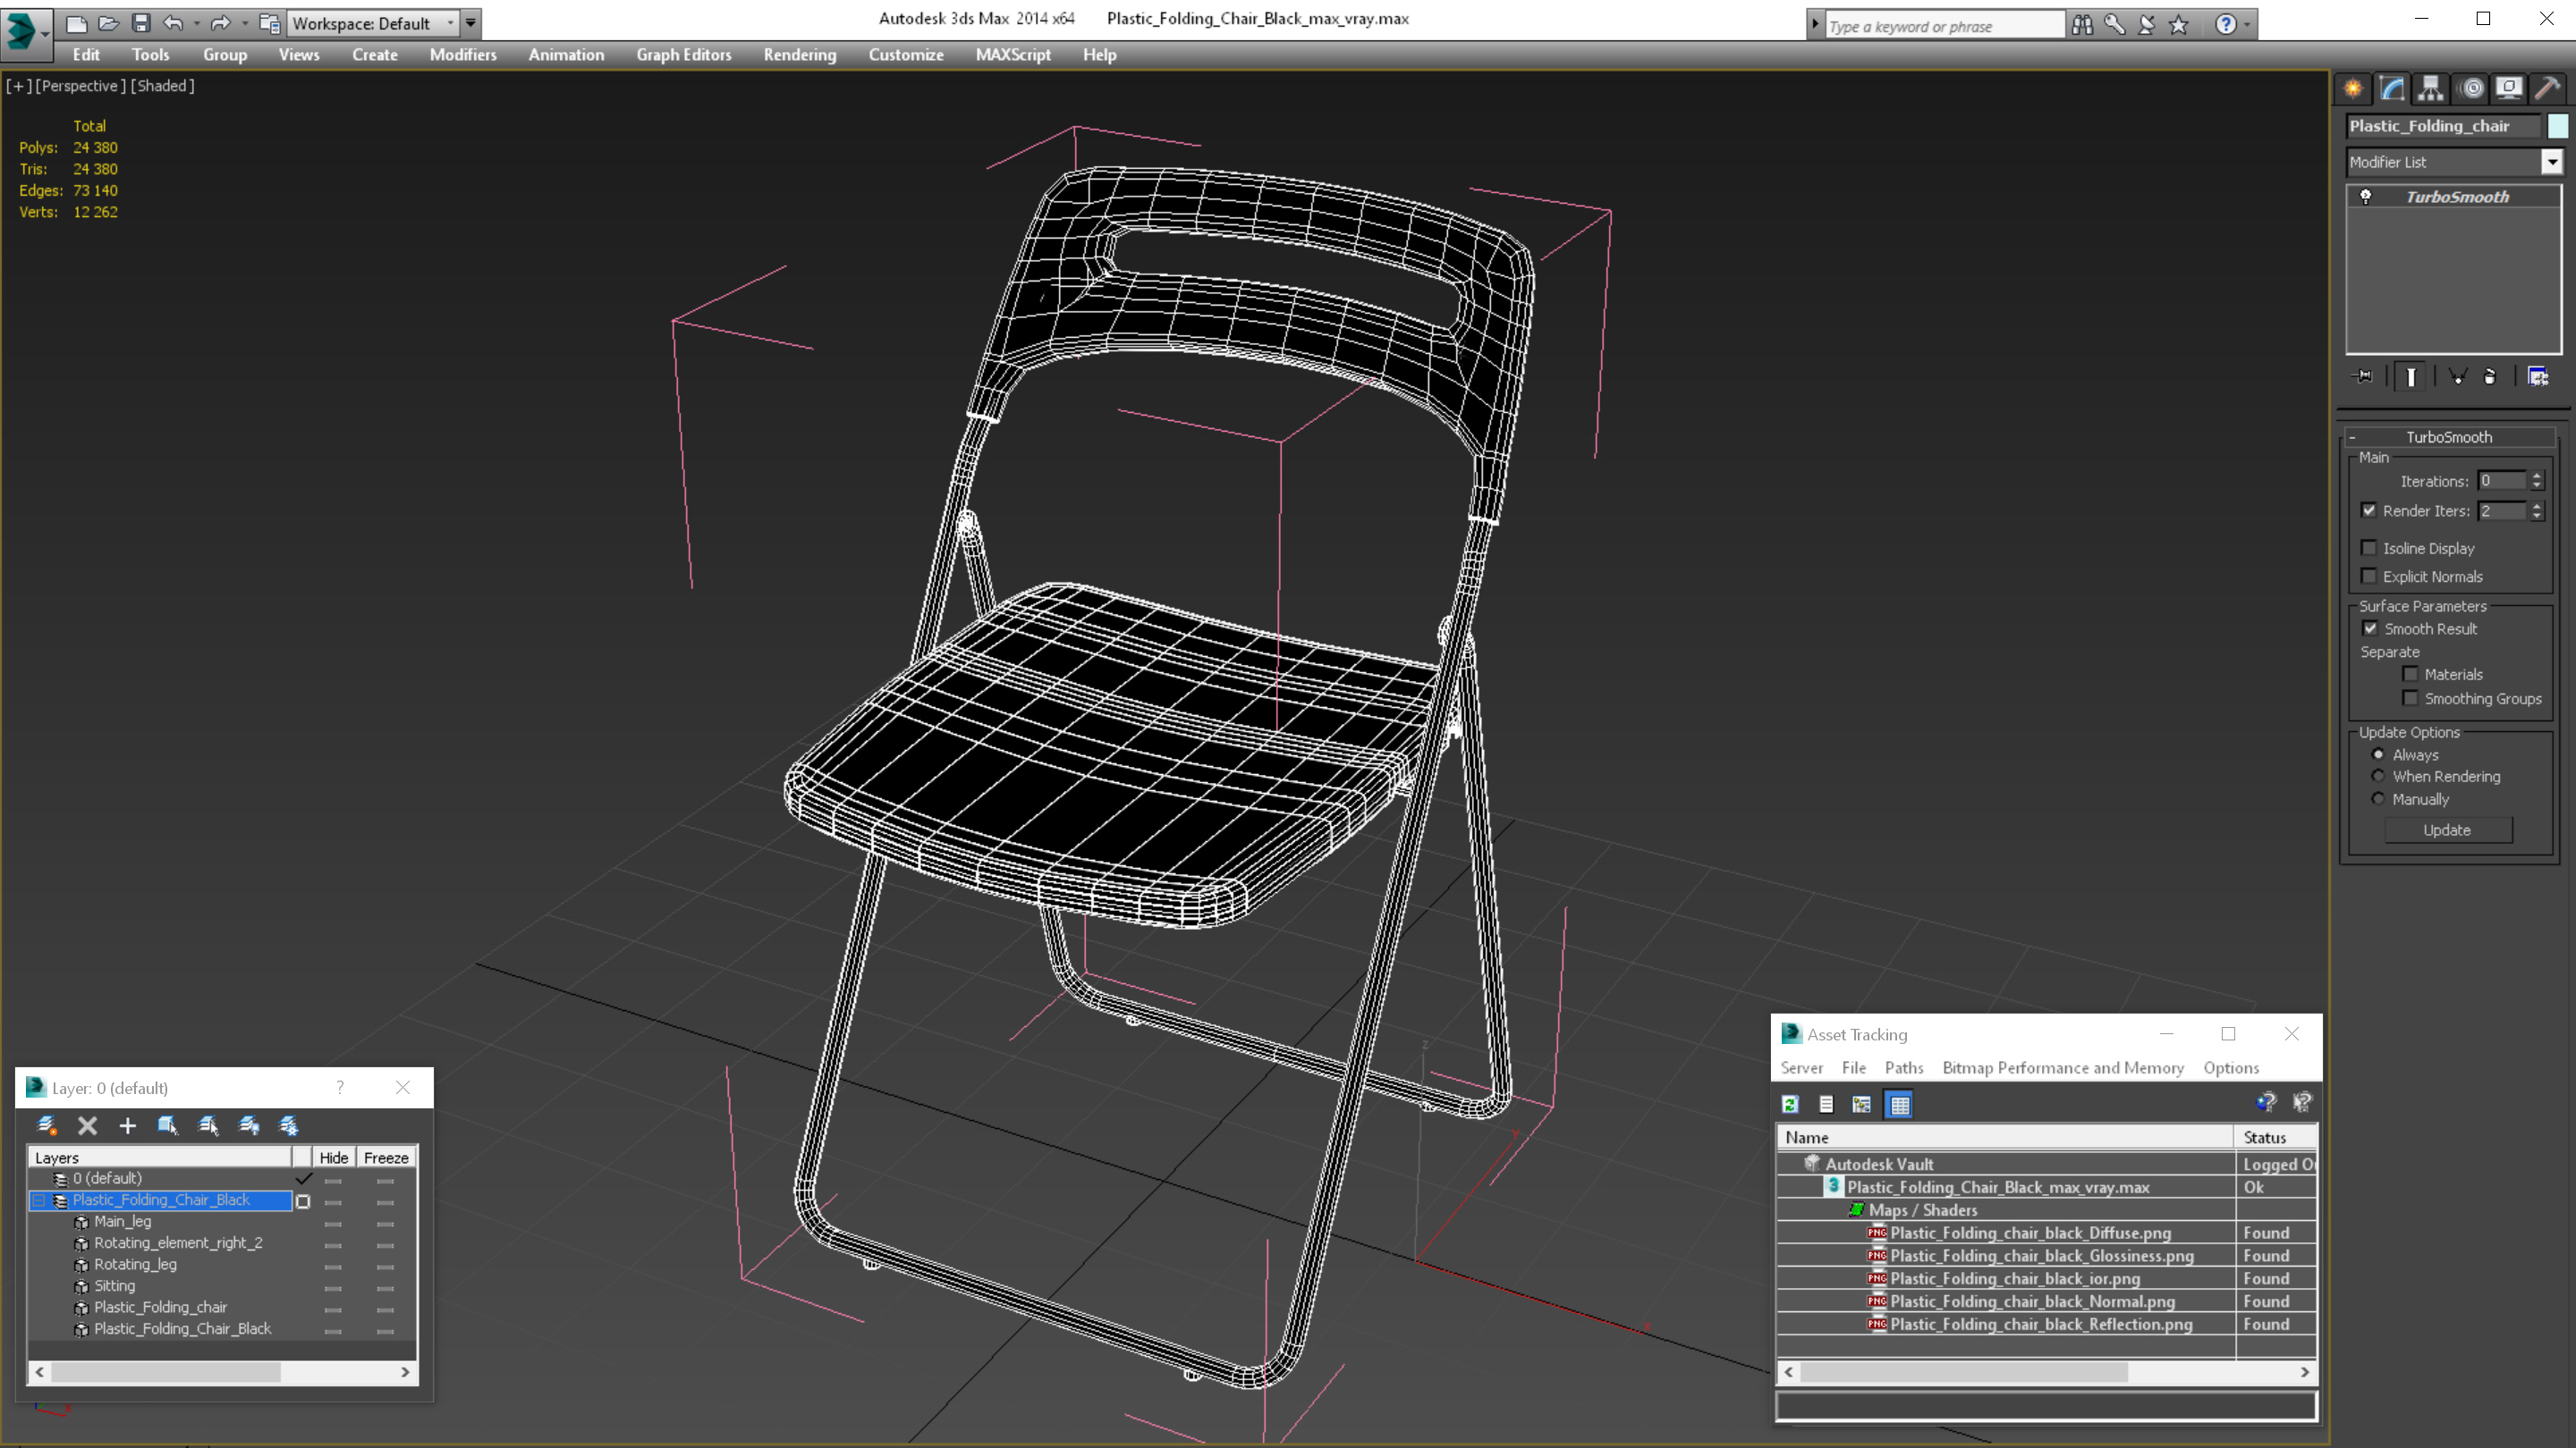This screenshot has width=2576, height=1448.
Task: Open the Modifiers menu
Action: (463, 55)
